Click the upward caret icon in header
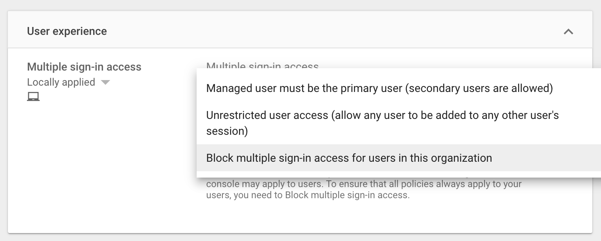The image size is (601, 241). [x=568, y=32]
